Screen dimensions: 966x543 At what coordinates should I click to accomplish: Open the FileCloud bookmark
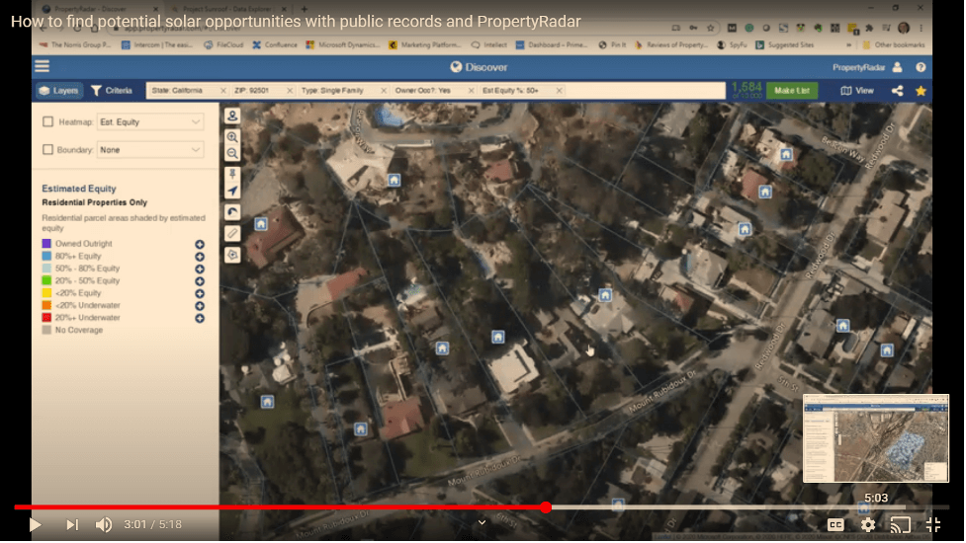click(x=223, y=44)
